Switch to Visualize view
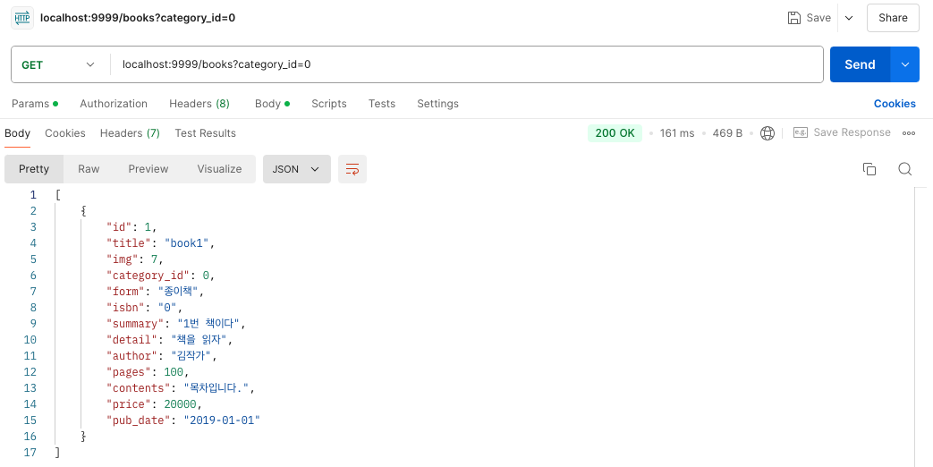Screen dimensions: 933x467 (219, 169)
